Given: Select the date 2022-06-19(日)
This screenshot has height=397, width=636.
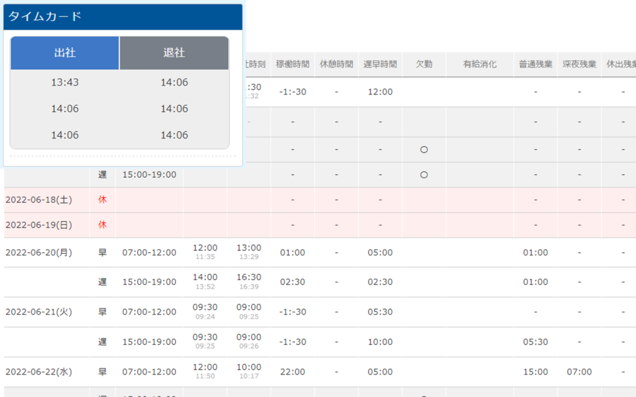Looking at the screenshot, I should click(39, 224).
